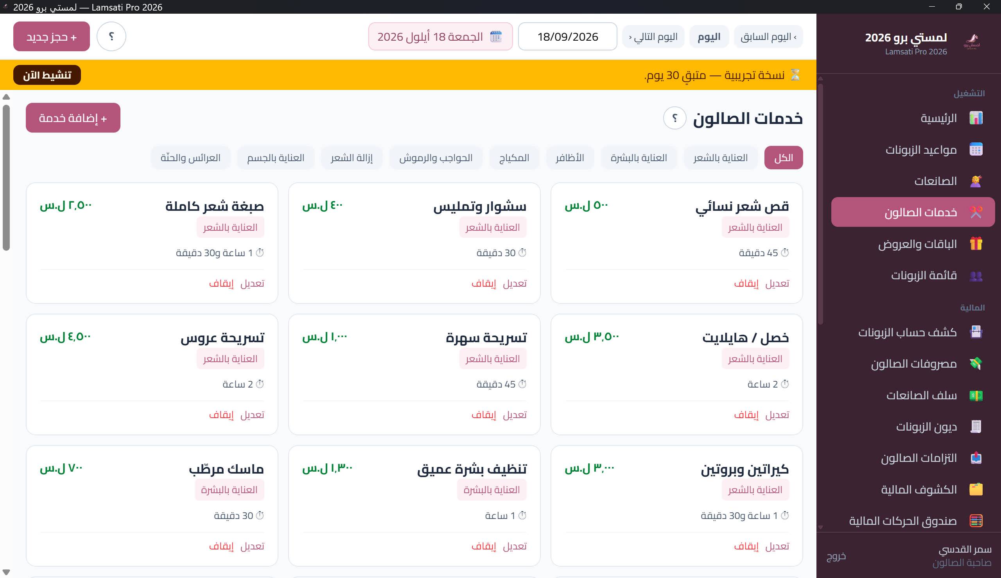Open الباقات والعروض gift icon
Screen dimensions: 1001x578
point(976,244)
